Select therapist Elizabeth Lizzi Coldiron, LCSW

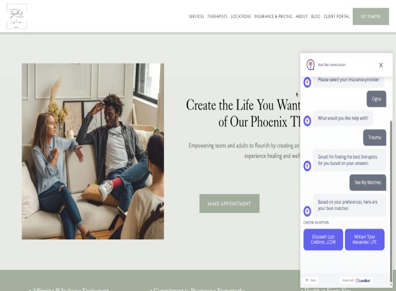[323, 239]
